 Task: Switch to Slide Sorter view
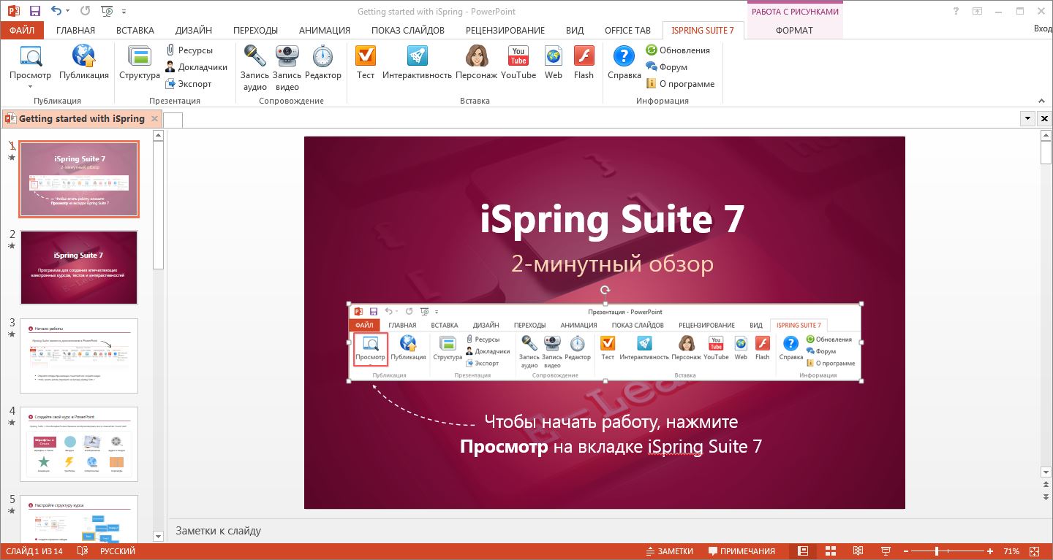(831, 551)
